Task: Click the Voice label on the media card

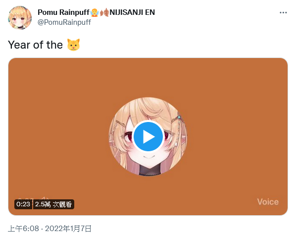Action: [x=268, y=202]
